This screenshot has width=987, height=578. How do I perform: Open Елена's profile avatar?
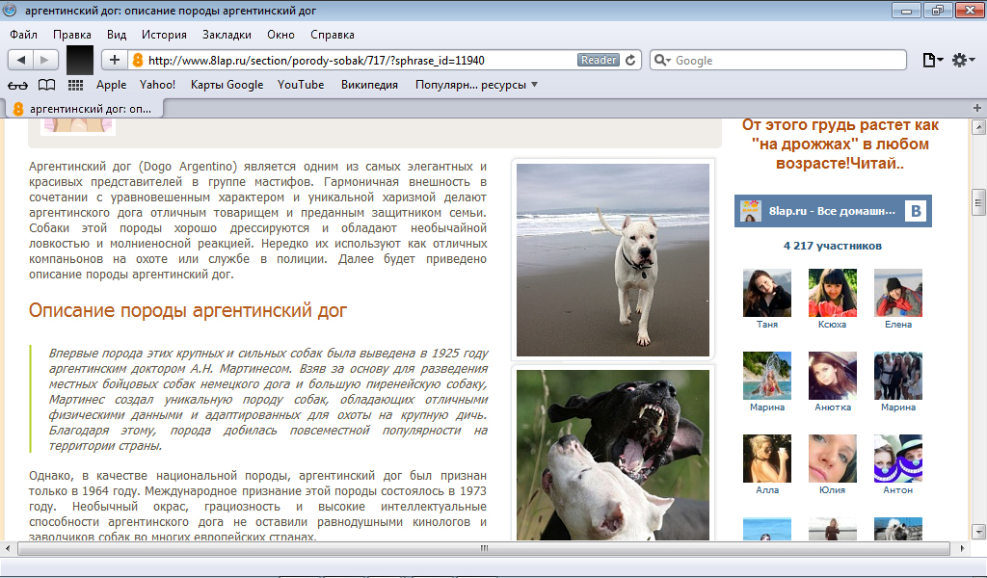click(x=898, y=293)
